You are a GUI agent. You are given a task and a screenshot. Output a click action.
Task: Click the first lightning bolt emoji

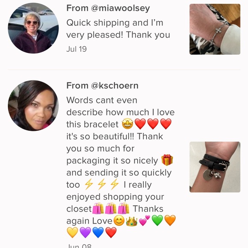tap(89, 184)
